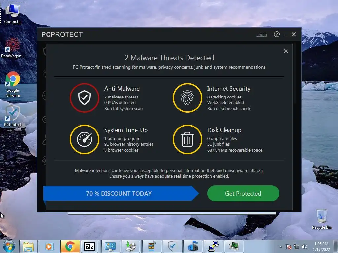The height and width of the screenshot is (253, 338).
Task: Select the Internet Security heading
Action: (229, 89)
